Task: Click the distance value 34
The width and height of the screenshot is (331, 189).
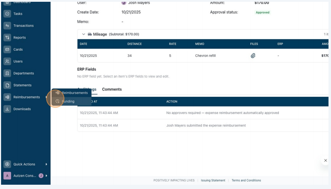Action: (x=129, y=56)
